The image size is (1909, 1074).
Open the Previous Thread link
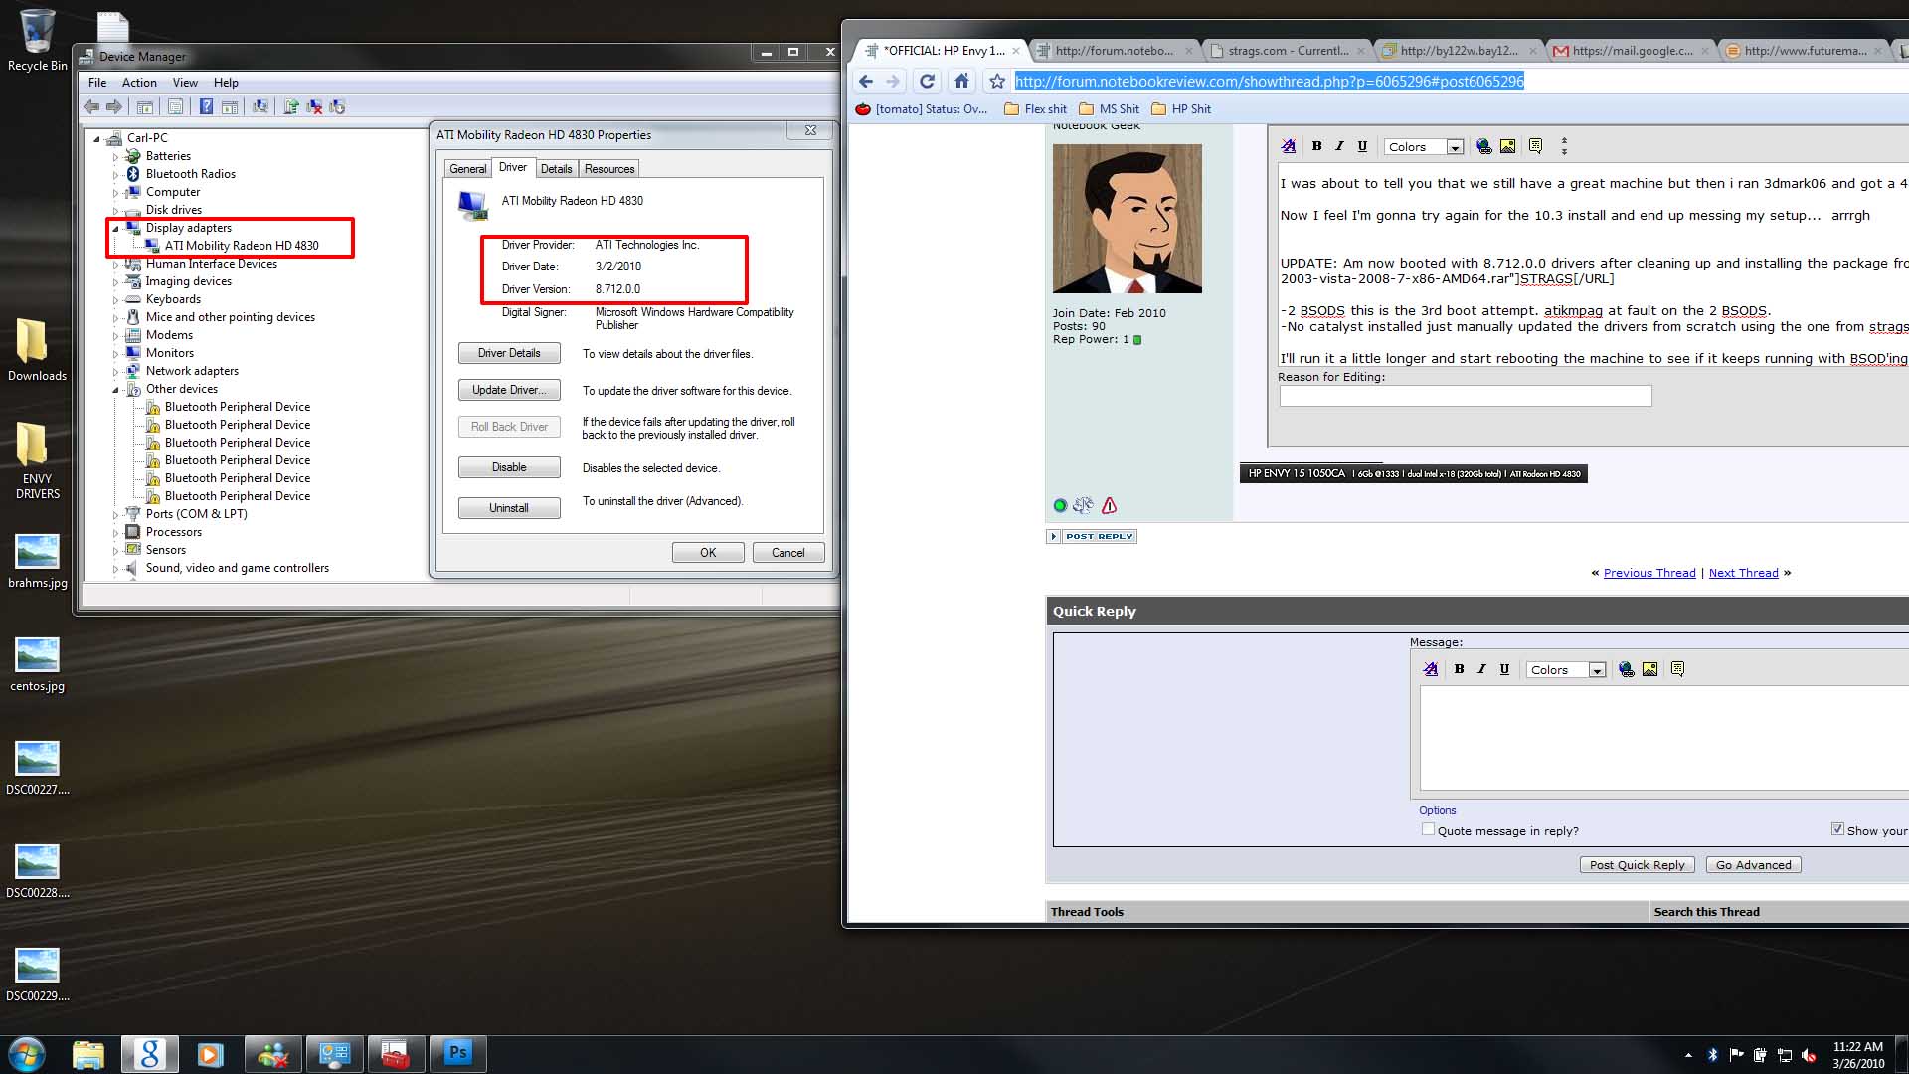[1649, 573]
